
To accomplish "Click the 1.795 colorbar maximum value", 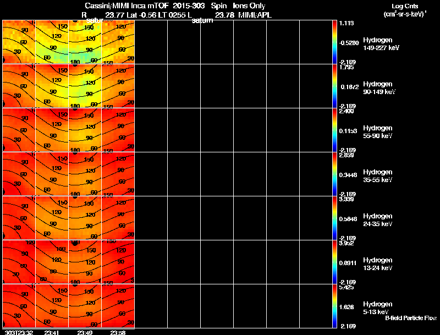I will coord(346,67).
